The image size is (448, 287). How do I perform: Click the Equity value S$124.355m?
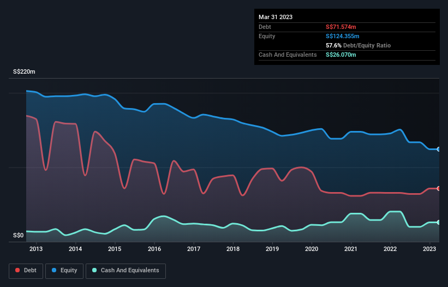[343, 36]
